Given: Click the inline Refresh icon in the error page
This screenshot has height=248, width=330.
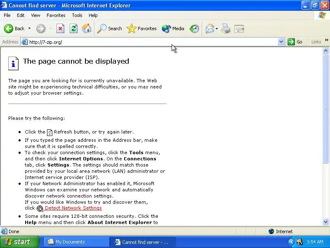Looking at the screenshot, I should pos(49,132).
